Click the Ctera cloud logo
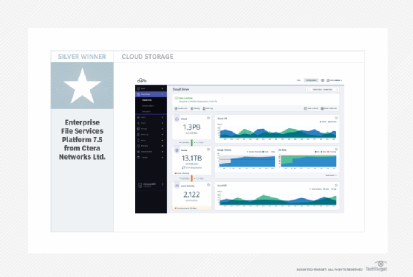This screenshot has width=413, height=277. tap(142, 80)
